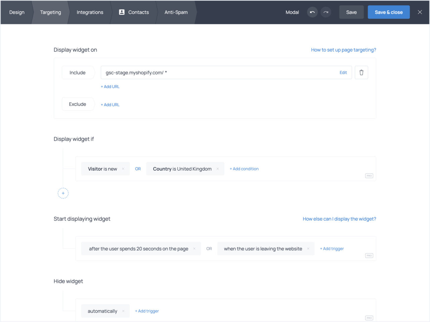Remove the 'automatically' hide trigger
This screenshot has width=430, height=322.
pos(123,311)
